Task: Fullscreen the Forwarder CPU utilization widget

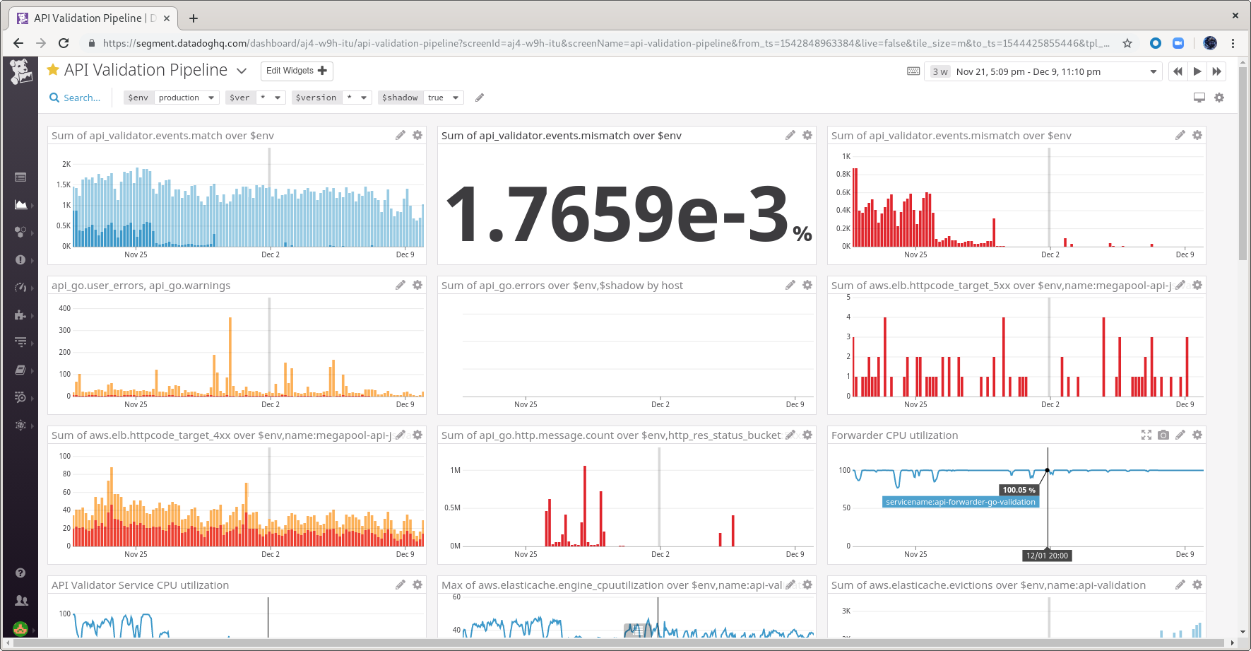Action: [1146, 435]
